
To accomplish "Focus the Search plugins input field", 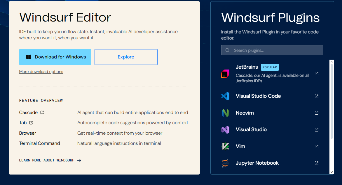I will click(272, 50).
